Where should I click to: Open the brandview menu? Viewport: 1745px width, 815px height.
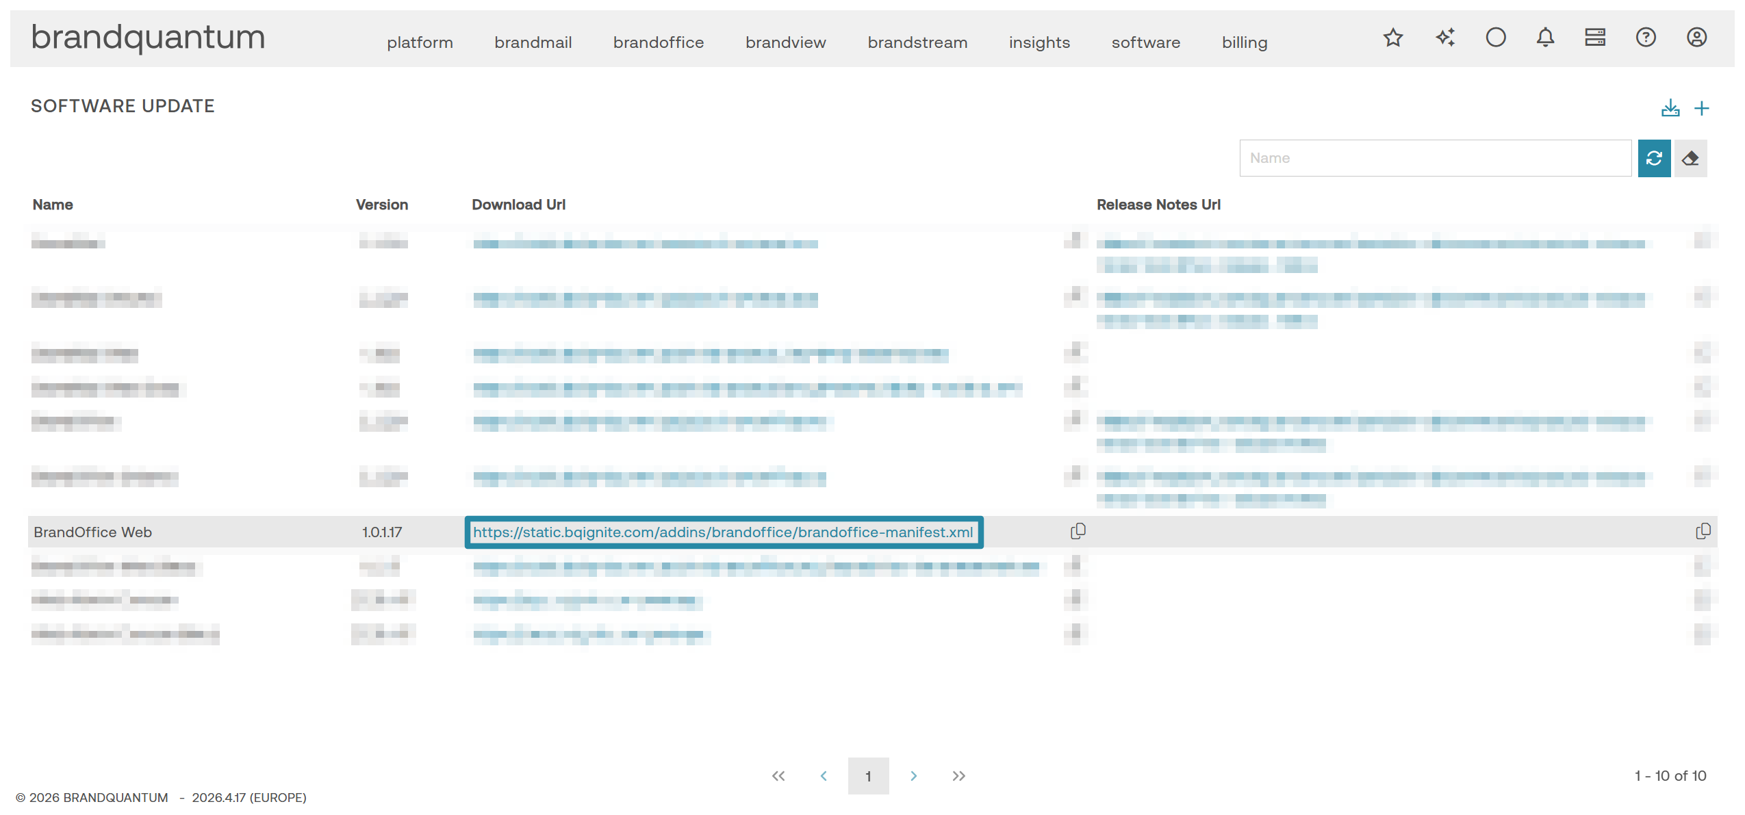[x=785, y=42]
